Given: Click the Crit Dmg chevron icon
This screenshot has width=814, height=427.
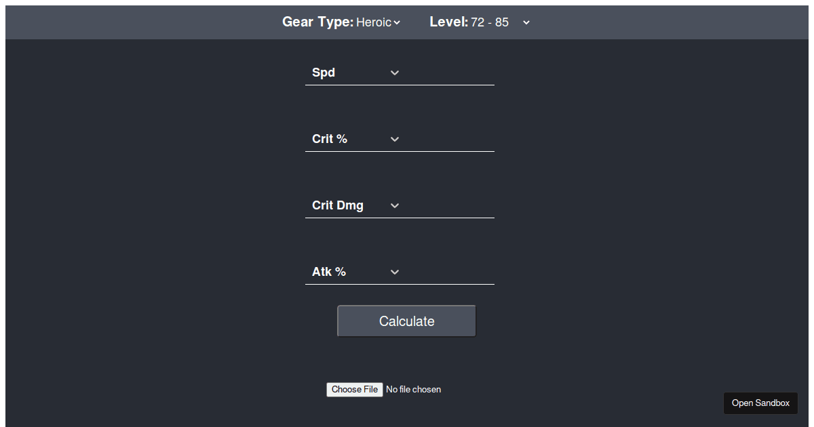Looking at the screenshot, I should (x=394, y=205).
